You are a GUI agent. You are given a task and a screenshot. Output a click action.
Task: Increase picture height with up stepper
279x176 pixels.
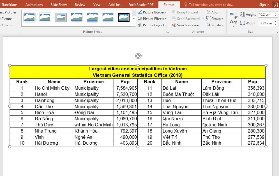click(x=276, y=13)
